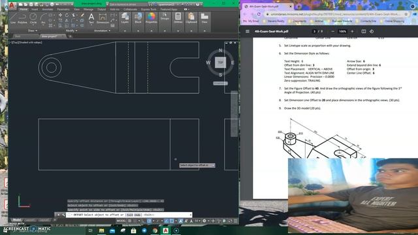The width and height of the screenshot is (418, 235).
Task: Click the Plot/Print icon in quick access toolbar
Action: (52, 5)
